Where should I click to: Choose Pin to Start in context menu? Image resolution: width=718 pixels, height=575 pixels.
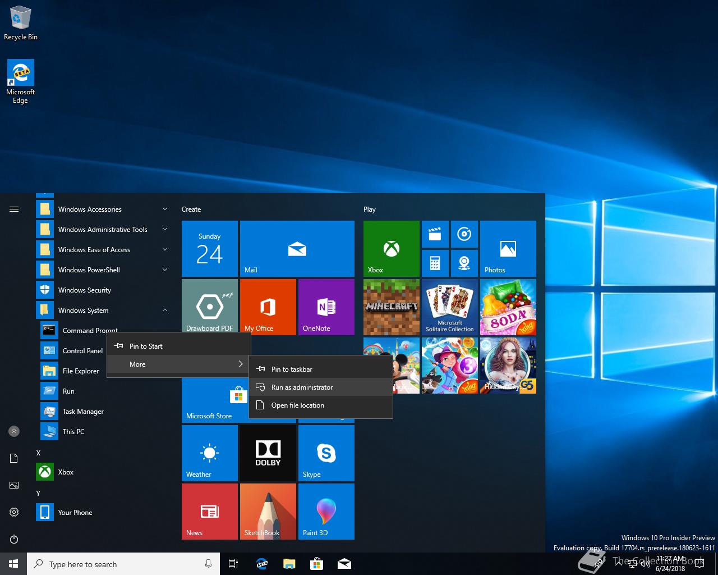coord(178,346)
